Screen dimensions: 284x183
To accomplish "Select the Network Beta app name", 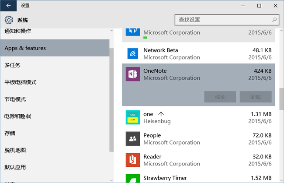I will coord(161,50).
